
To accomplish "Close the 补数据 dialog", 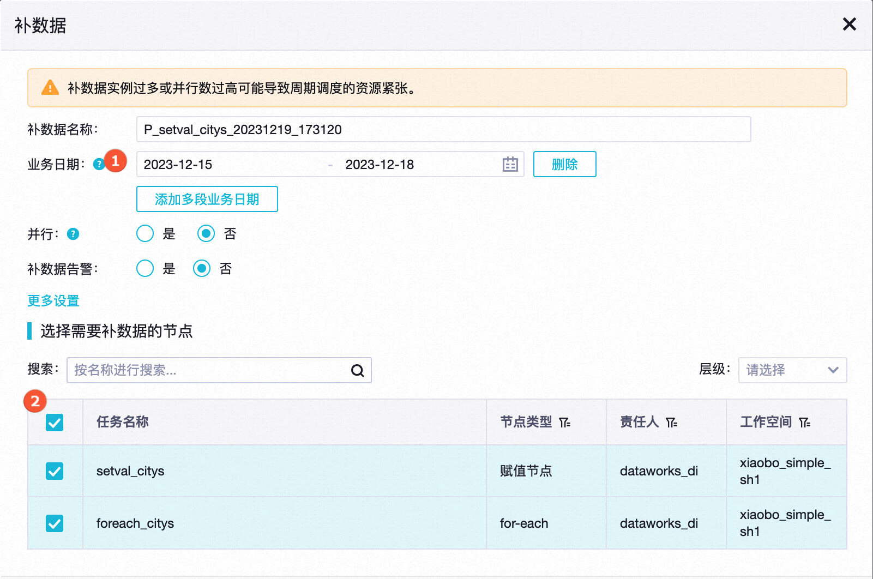I will click(x=849, y=24).
